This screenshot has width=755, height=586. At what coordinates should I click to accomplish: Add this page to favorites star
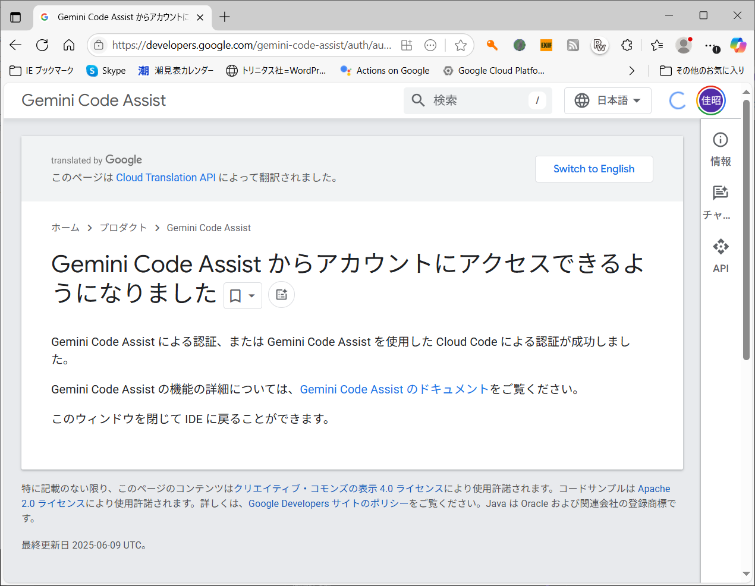460,45
